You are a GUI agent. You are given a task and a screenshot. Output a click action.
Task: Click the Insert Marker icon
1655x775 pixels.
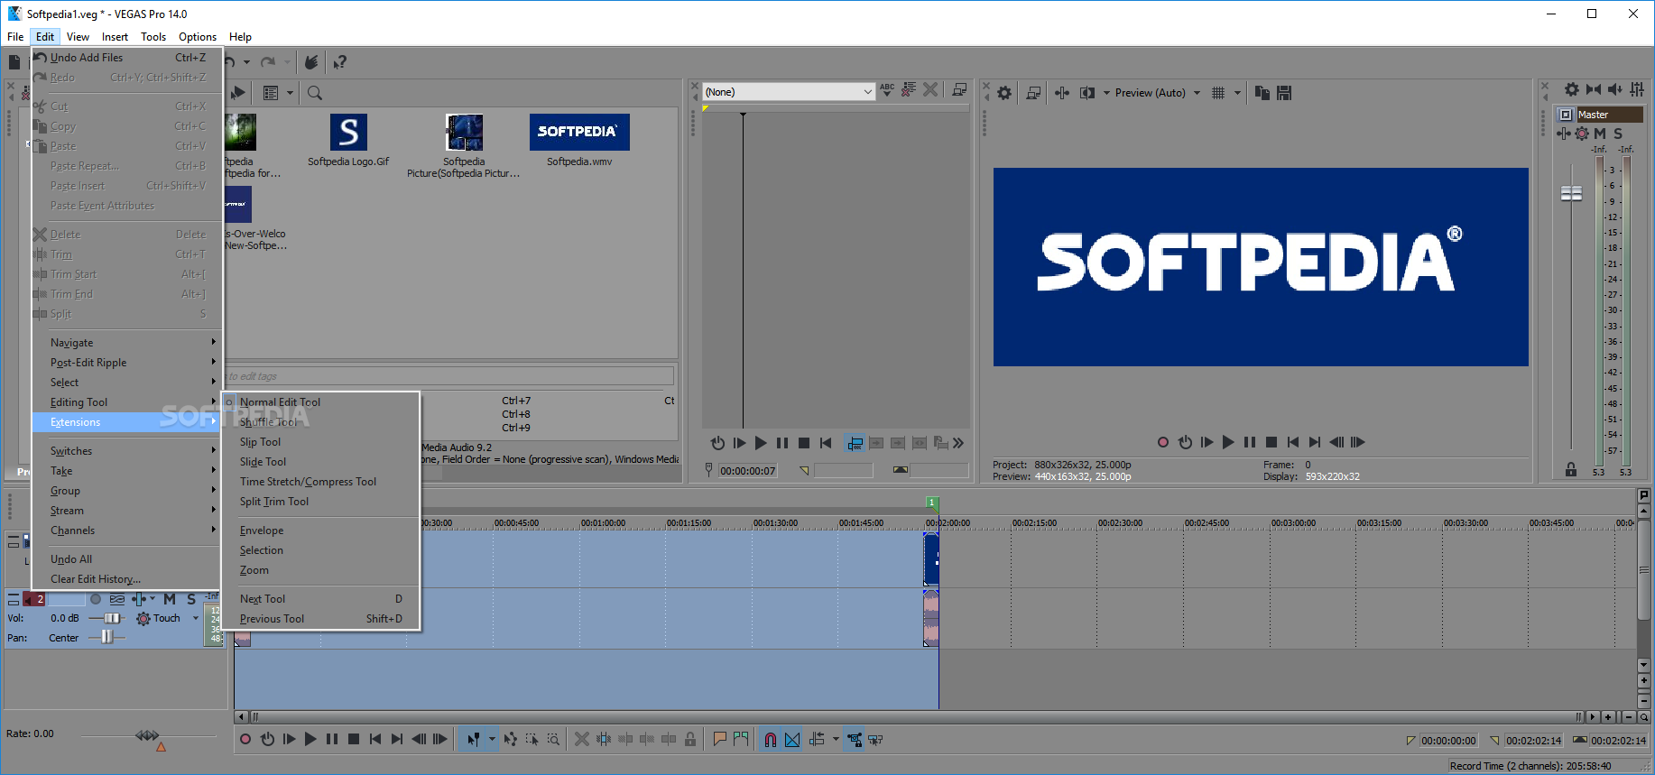(x=719, y=739)
